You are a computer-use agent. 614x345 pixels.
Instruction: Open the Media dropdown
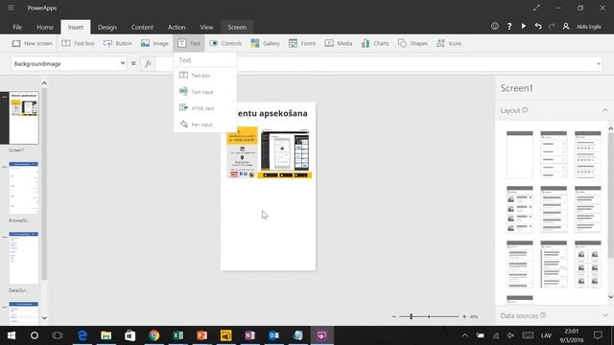339,43
